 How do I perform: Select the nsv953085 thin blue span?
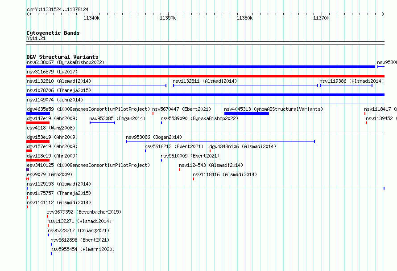pyautogui.click(x=102, y=123)
